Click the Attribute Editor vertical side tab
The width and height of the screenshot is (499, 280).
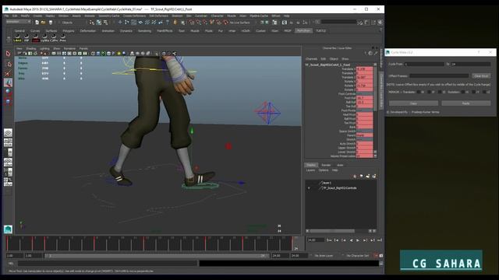pos(381,58)
